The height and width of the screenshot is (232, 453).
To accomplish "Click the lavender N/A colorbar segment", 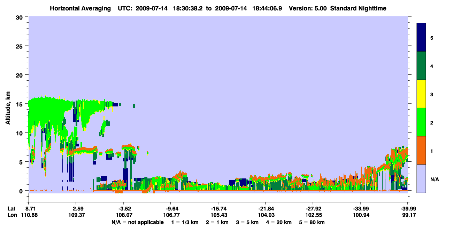I will pyautogui.click(x=421, y=178).
